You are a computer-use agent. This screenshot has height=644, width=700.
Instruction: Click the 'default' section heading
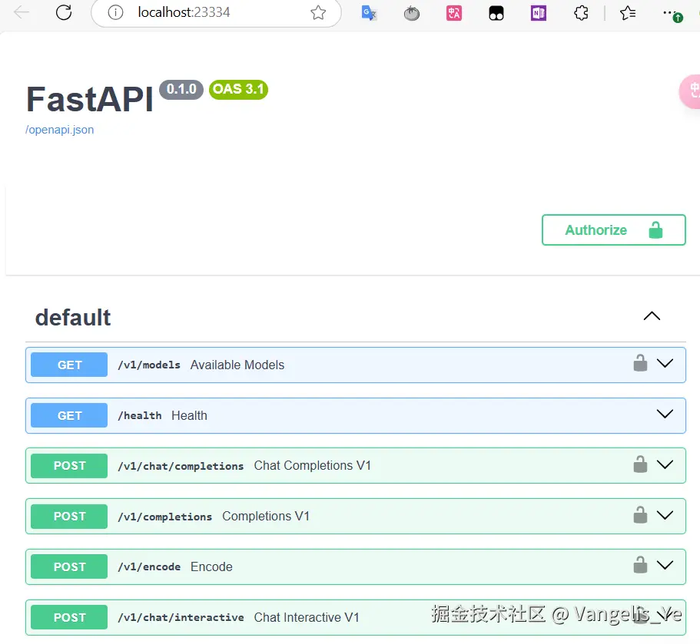[73, 318]
